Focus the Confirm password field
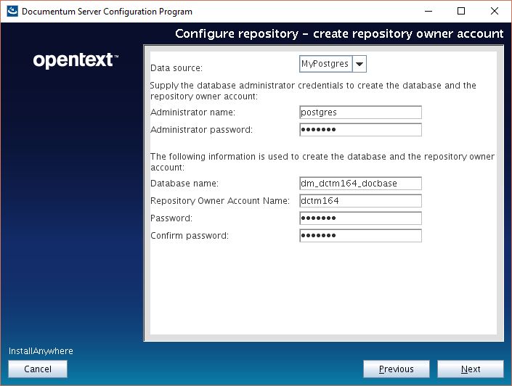 (360, 236)
